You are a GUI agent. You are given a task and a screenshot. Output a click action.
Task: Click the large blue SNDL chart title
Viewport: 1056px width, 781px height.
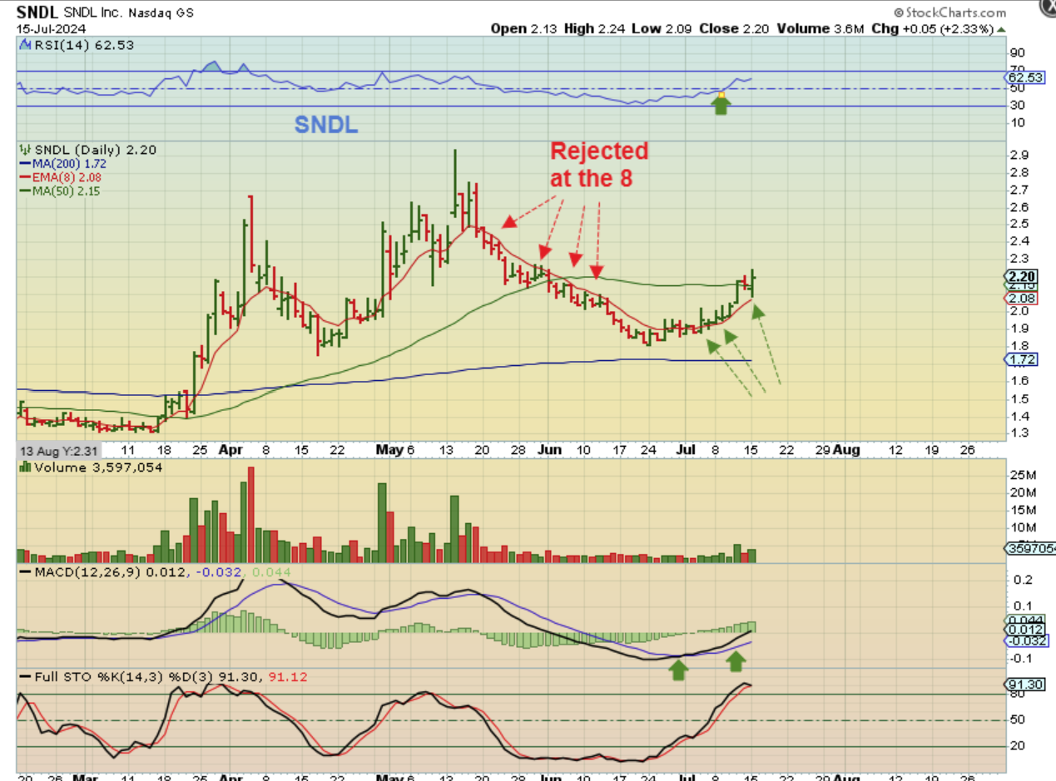click(327, 125)
